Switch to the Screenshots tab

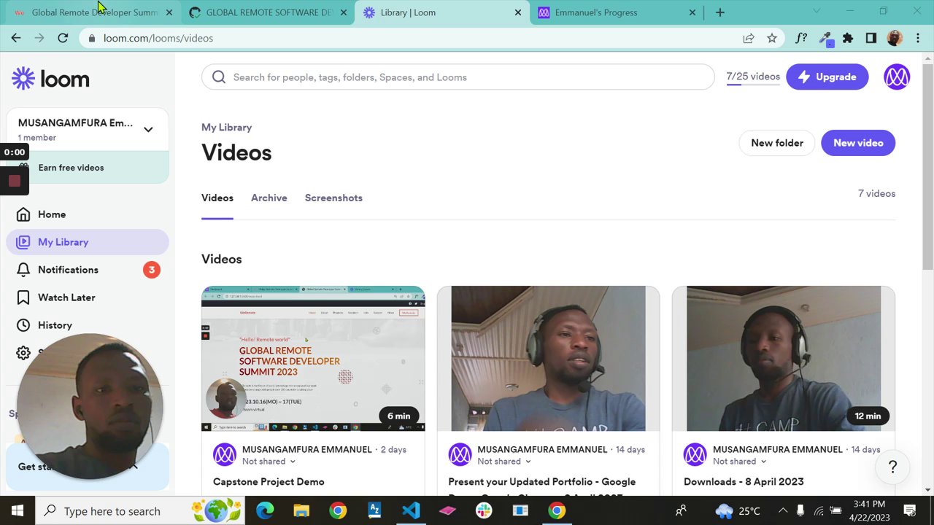pos(333,198)
